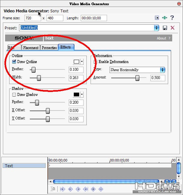This screenshot has height=195, width=183.
Task: Click the timeline scroll down arrow
Action: 179,176
